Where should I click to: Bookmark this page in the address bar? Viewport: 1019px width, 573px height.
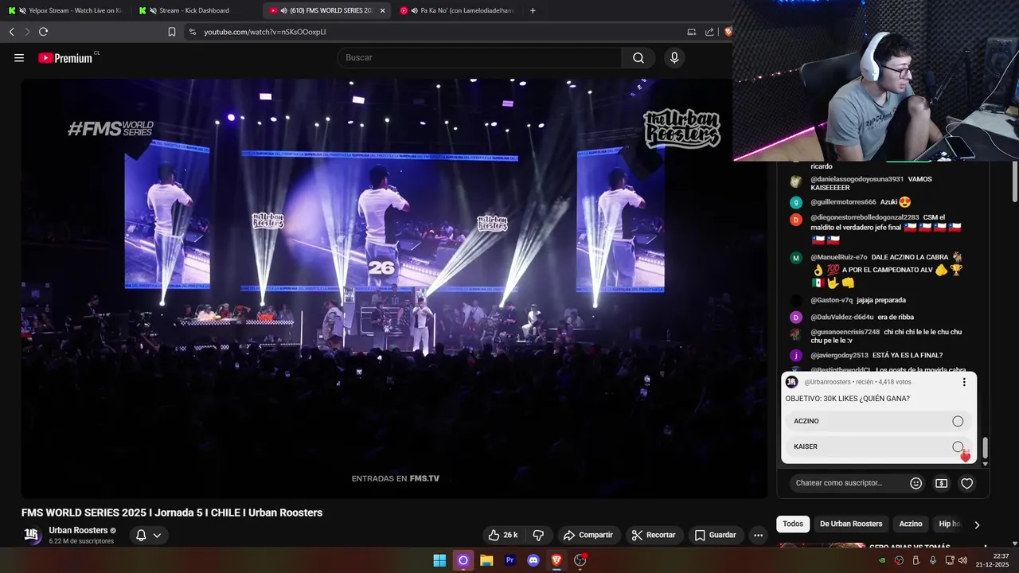tap(172, 32)
